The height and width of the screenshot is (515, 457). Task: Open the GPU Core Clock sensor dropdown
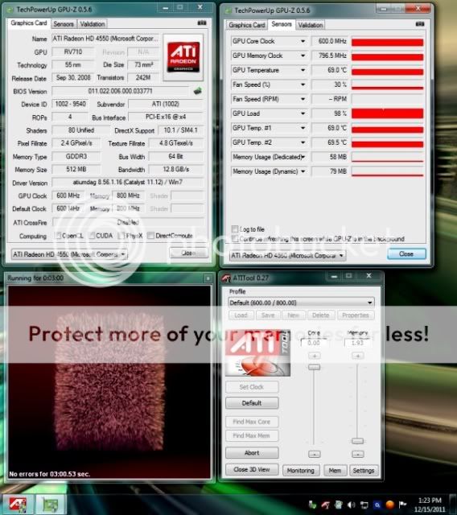click(303, 41)
